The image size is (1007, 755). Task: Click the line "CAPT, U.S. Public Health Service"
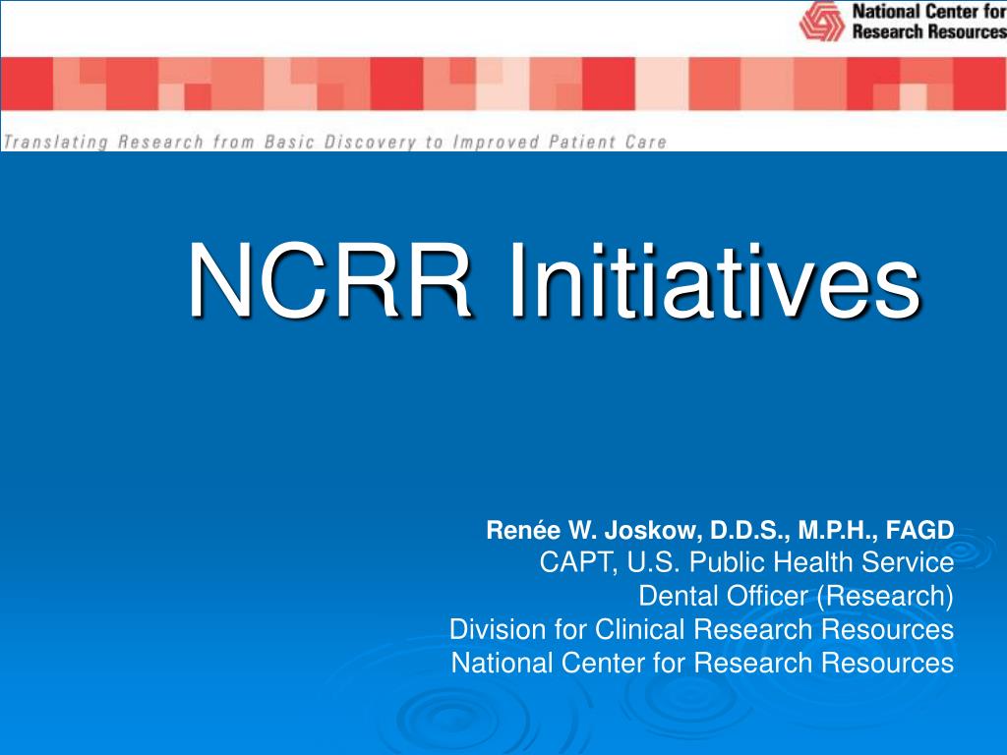click(747, 562)
